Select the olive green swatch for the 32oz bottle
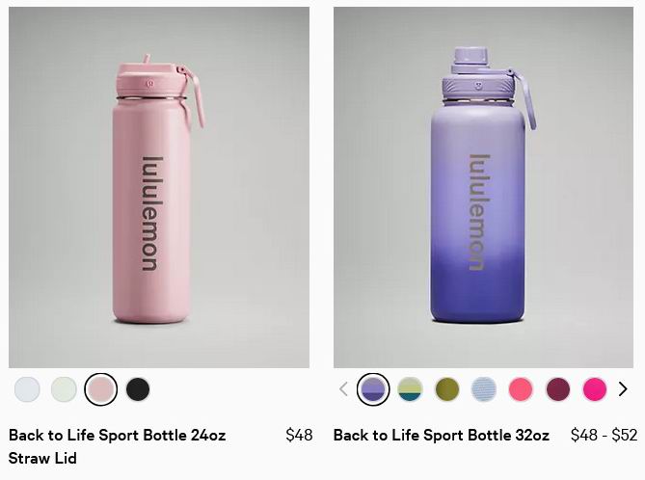Image resolution: width=645 pixels, height=480 pixels. [x=447, y=389]
